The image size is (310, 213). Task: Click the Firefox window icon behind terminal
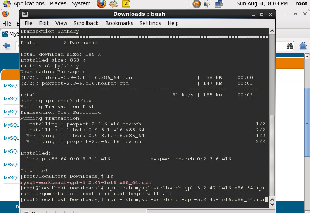5,14
